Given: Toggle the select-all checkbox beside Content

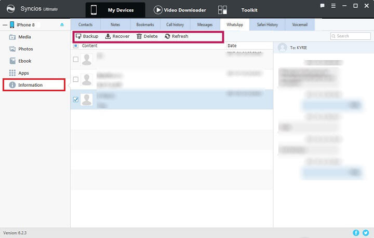Looking at the screenshot, I should click(76, 46).
